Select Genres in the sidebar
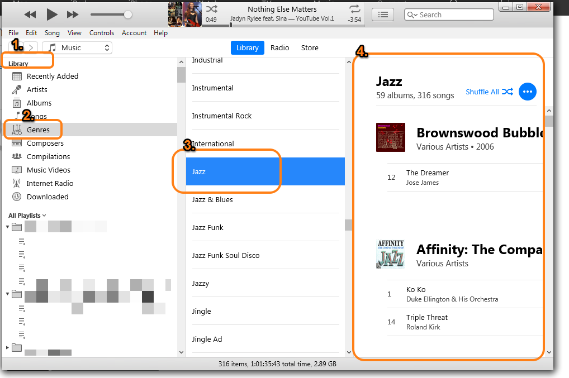 [x=38, y=130]
